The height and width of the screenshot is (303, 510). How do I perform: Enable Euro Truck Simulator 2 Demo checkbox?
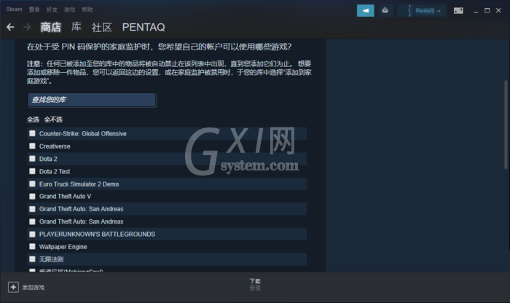pos(32,184)
